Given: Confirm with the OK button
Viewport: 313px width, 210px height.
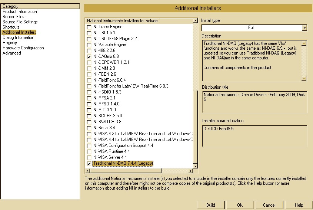Looking at the screenshot, I should click(x=240, y=205).
